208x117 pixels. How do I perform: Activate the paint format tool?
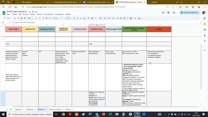coord(25,18)
